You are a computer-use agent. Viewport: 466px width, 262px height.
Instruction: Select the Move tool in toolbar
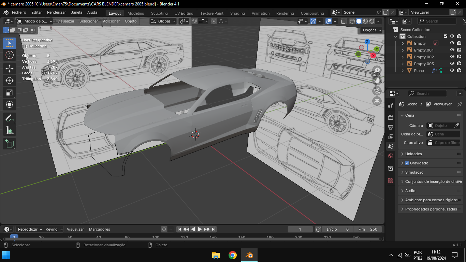coord(10,68)
